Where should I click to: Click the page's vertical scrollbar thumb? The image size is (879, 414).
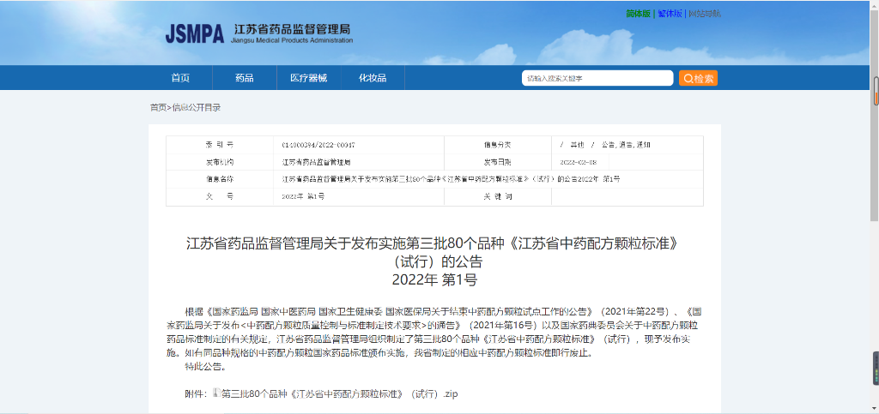876,89
